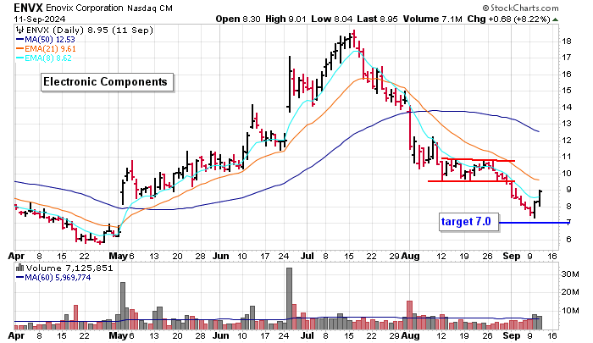Screen dimensions: 593x343
Task: Click the blue target line at 7
Action: tap(533, 223)
